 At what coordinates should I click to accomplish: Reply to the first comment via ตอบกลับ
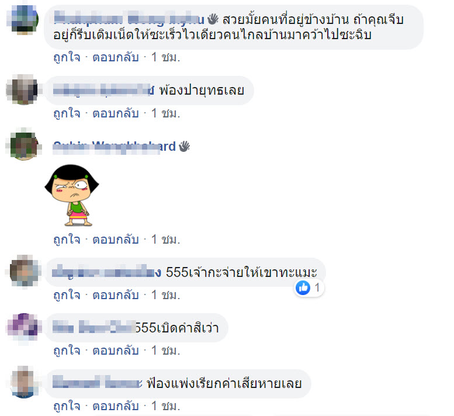(116, 57)
